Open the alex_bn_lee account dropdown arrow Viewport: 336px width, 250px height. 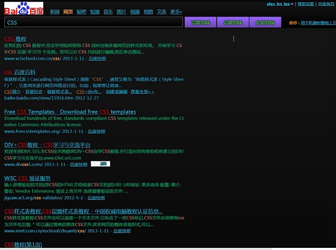click(x=292, y=4)
